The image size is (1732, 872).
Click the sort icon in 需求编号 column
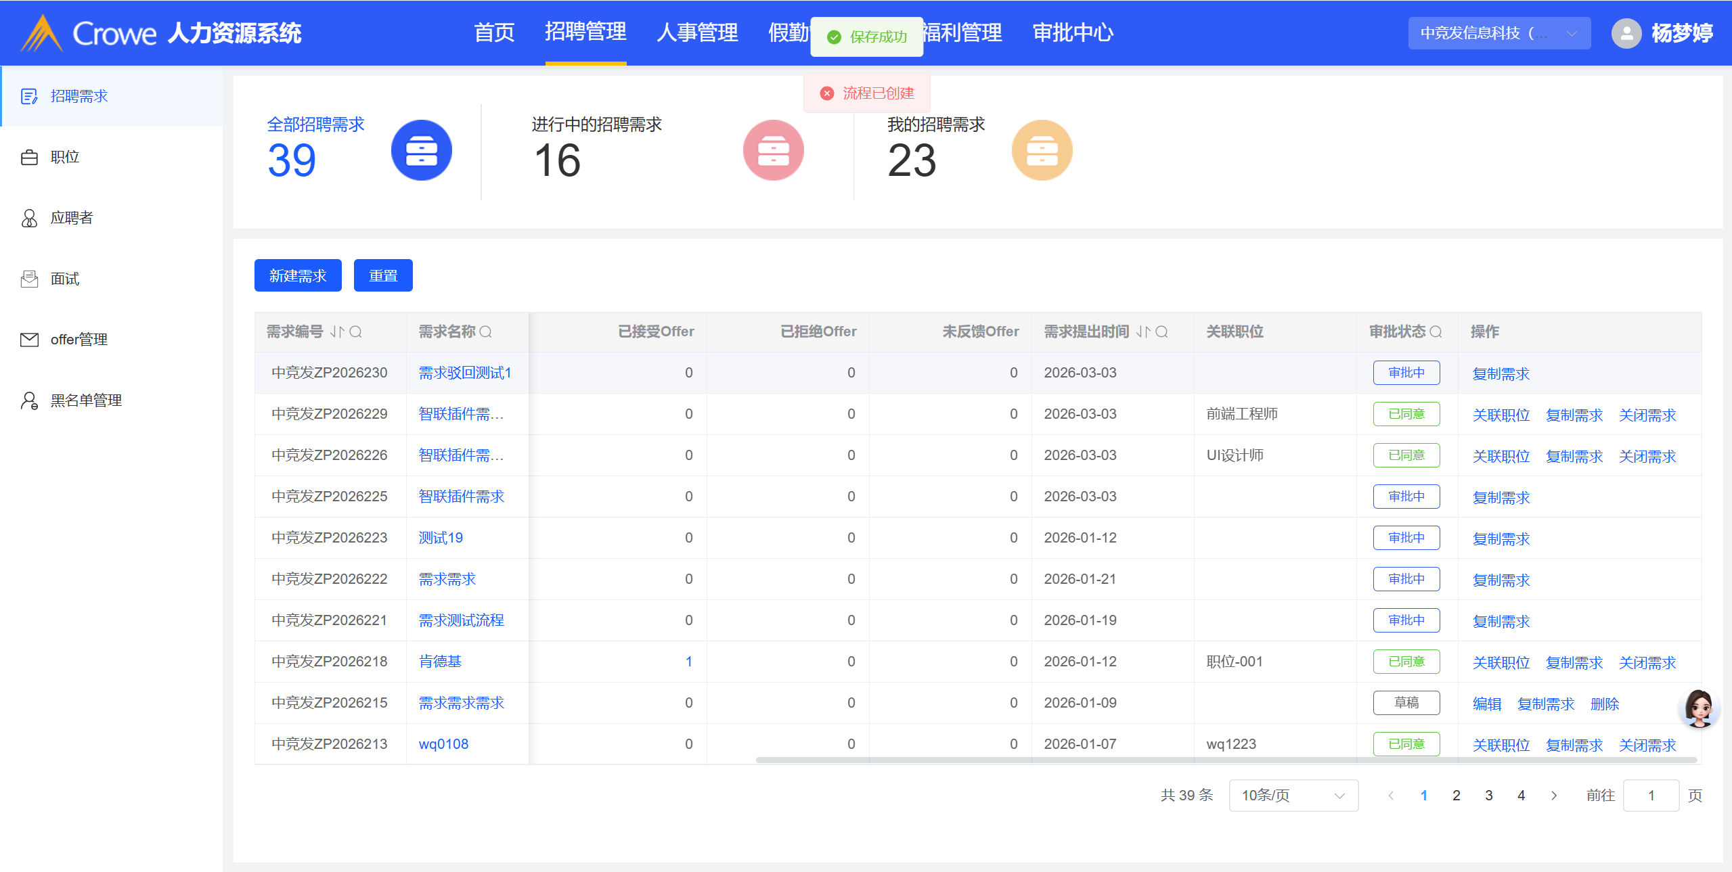pyautogui.click(x=337, y=331)
